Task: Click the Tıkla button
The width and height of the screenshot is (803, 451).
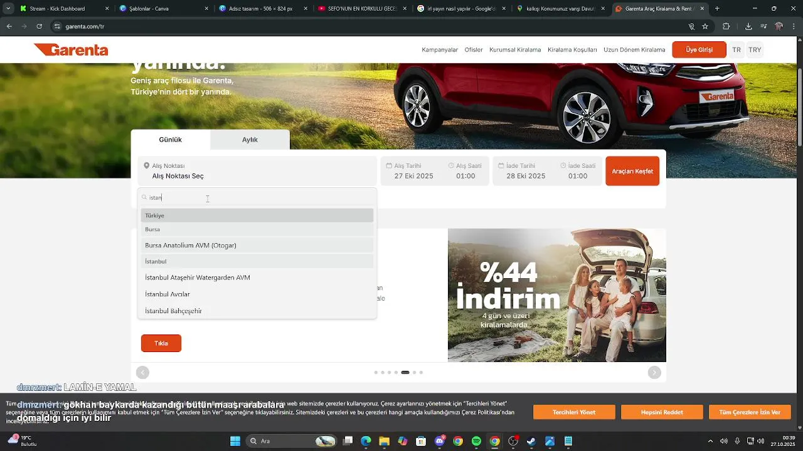Action: tap(161, 343)
